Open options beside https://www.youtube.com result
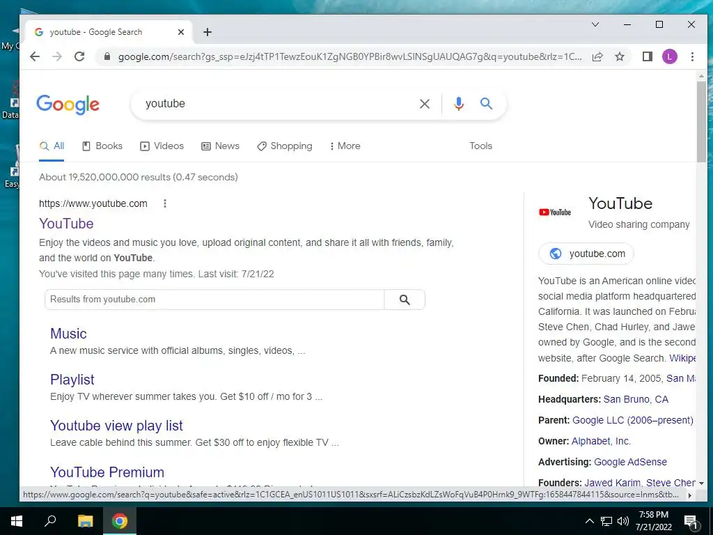Screen dimensions: 713x535 [165, 203]
